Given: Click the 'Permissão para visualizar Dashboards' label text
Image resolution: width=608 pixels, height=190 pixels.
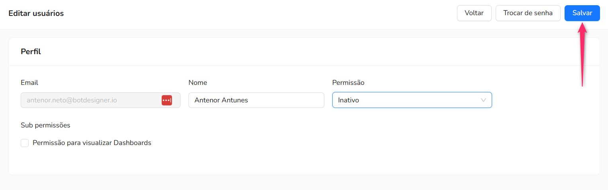Looking at the screenshot, I should tap(92, 143).
